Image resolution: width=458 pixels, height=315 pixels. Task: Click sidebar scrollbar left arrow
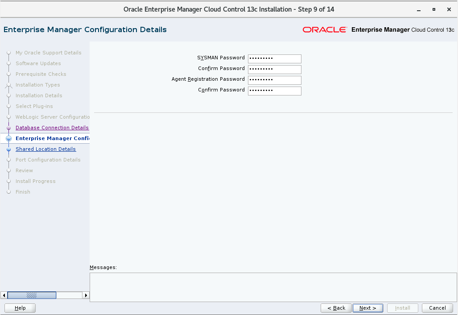(x=4, y=295)
